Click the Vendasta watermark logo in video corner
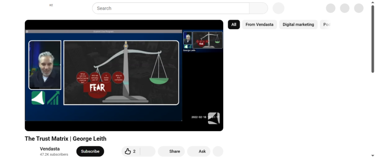This screenshot has width=375, height=158. tap(214, 118)
